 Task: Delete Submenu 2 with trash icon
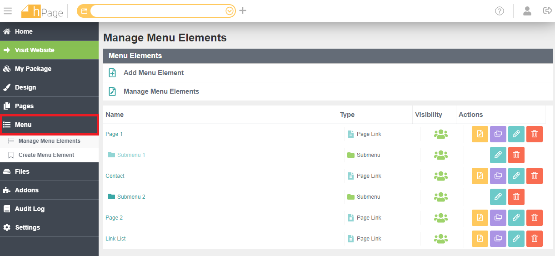pos(516,197)
